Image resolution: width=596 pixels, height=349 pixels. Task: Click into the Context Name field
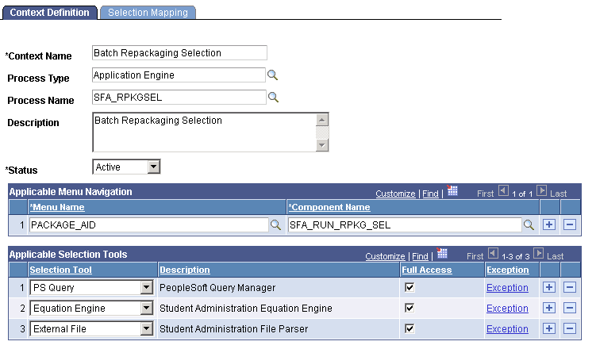179,53
